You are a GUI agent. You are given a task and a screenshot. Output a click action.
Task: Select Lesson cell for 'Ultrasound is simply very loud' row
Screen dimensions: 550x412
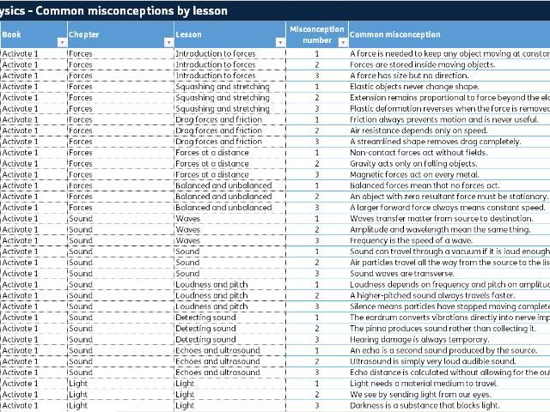229,361
